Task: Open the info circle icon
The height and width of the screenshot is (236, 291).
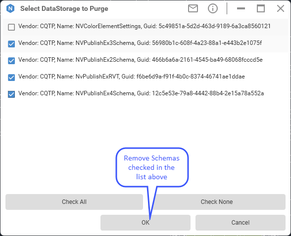Action: coord(213,8)
